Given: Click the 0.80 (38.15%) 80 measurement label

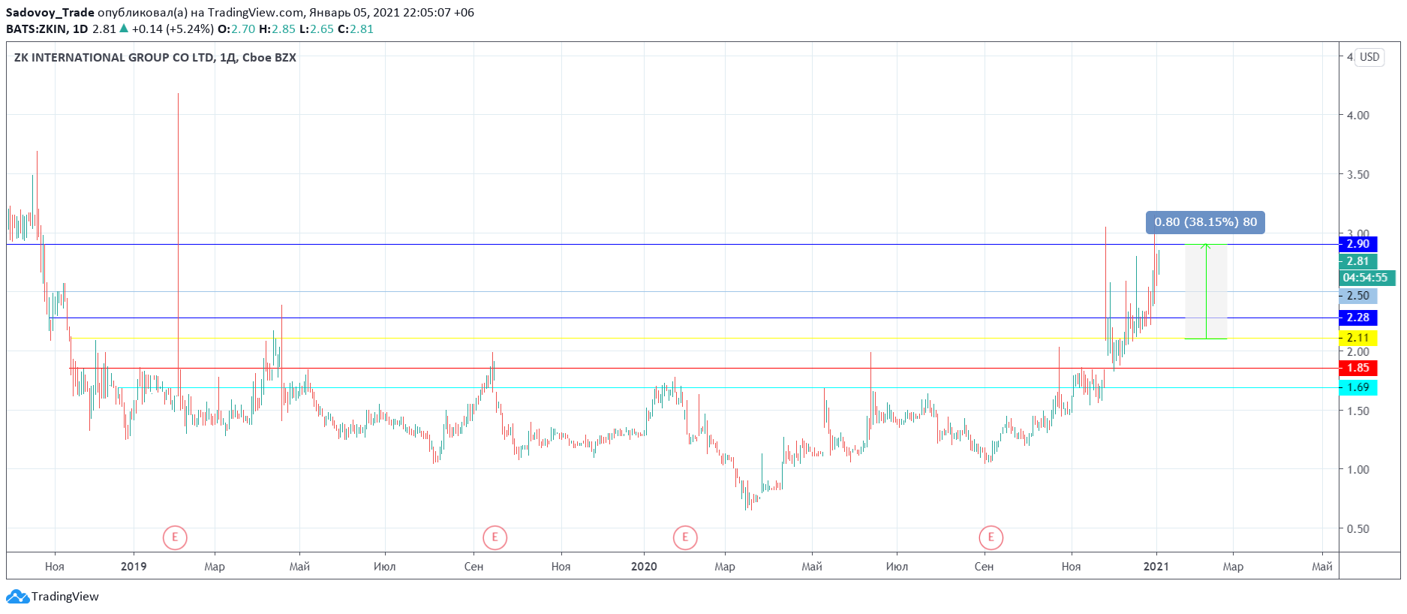Looking at the screenshot, I should tap(1205, 222).
